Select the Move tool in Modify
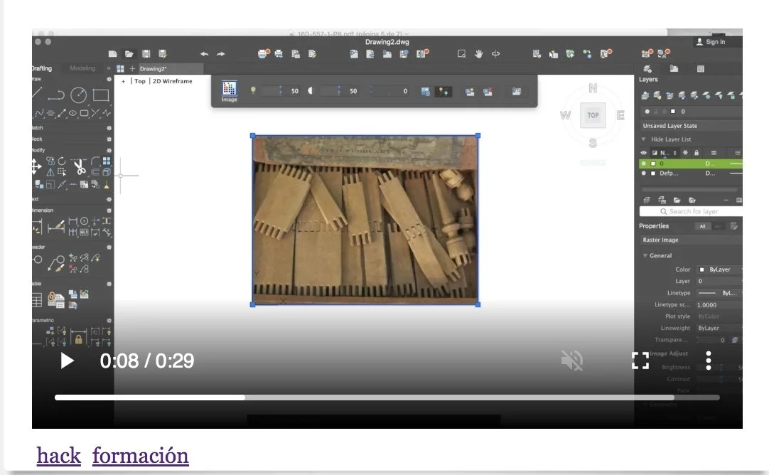769x475 pixels. coord(36,167)
